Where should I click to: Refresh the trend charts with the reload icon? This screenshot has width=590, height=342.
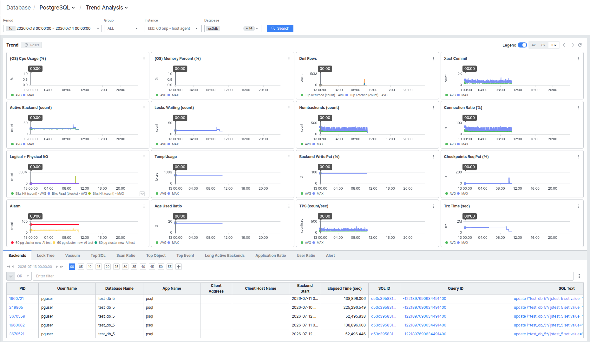tap(580, 45)
